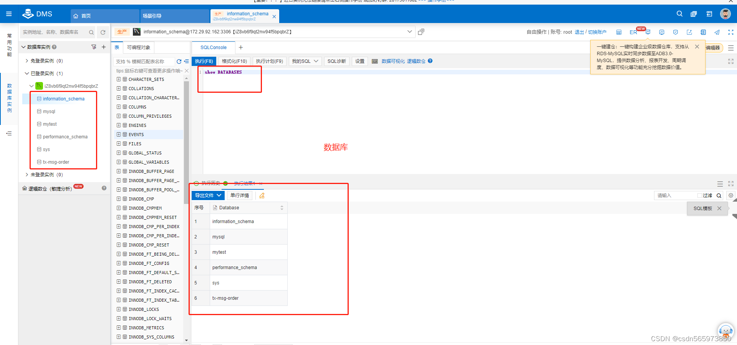
Task: Expand the 免登录实例 (0) group
Action: pos(27,61)
